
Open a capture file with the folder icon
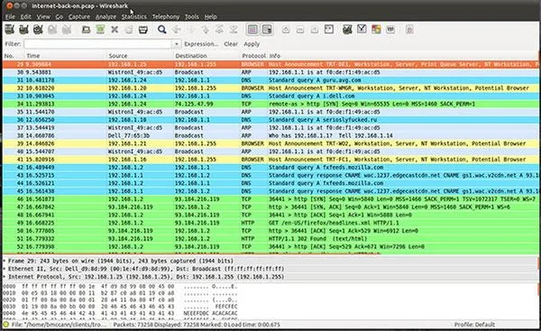(86, 30)
